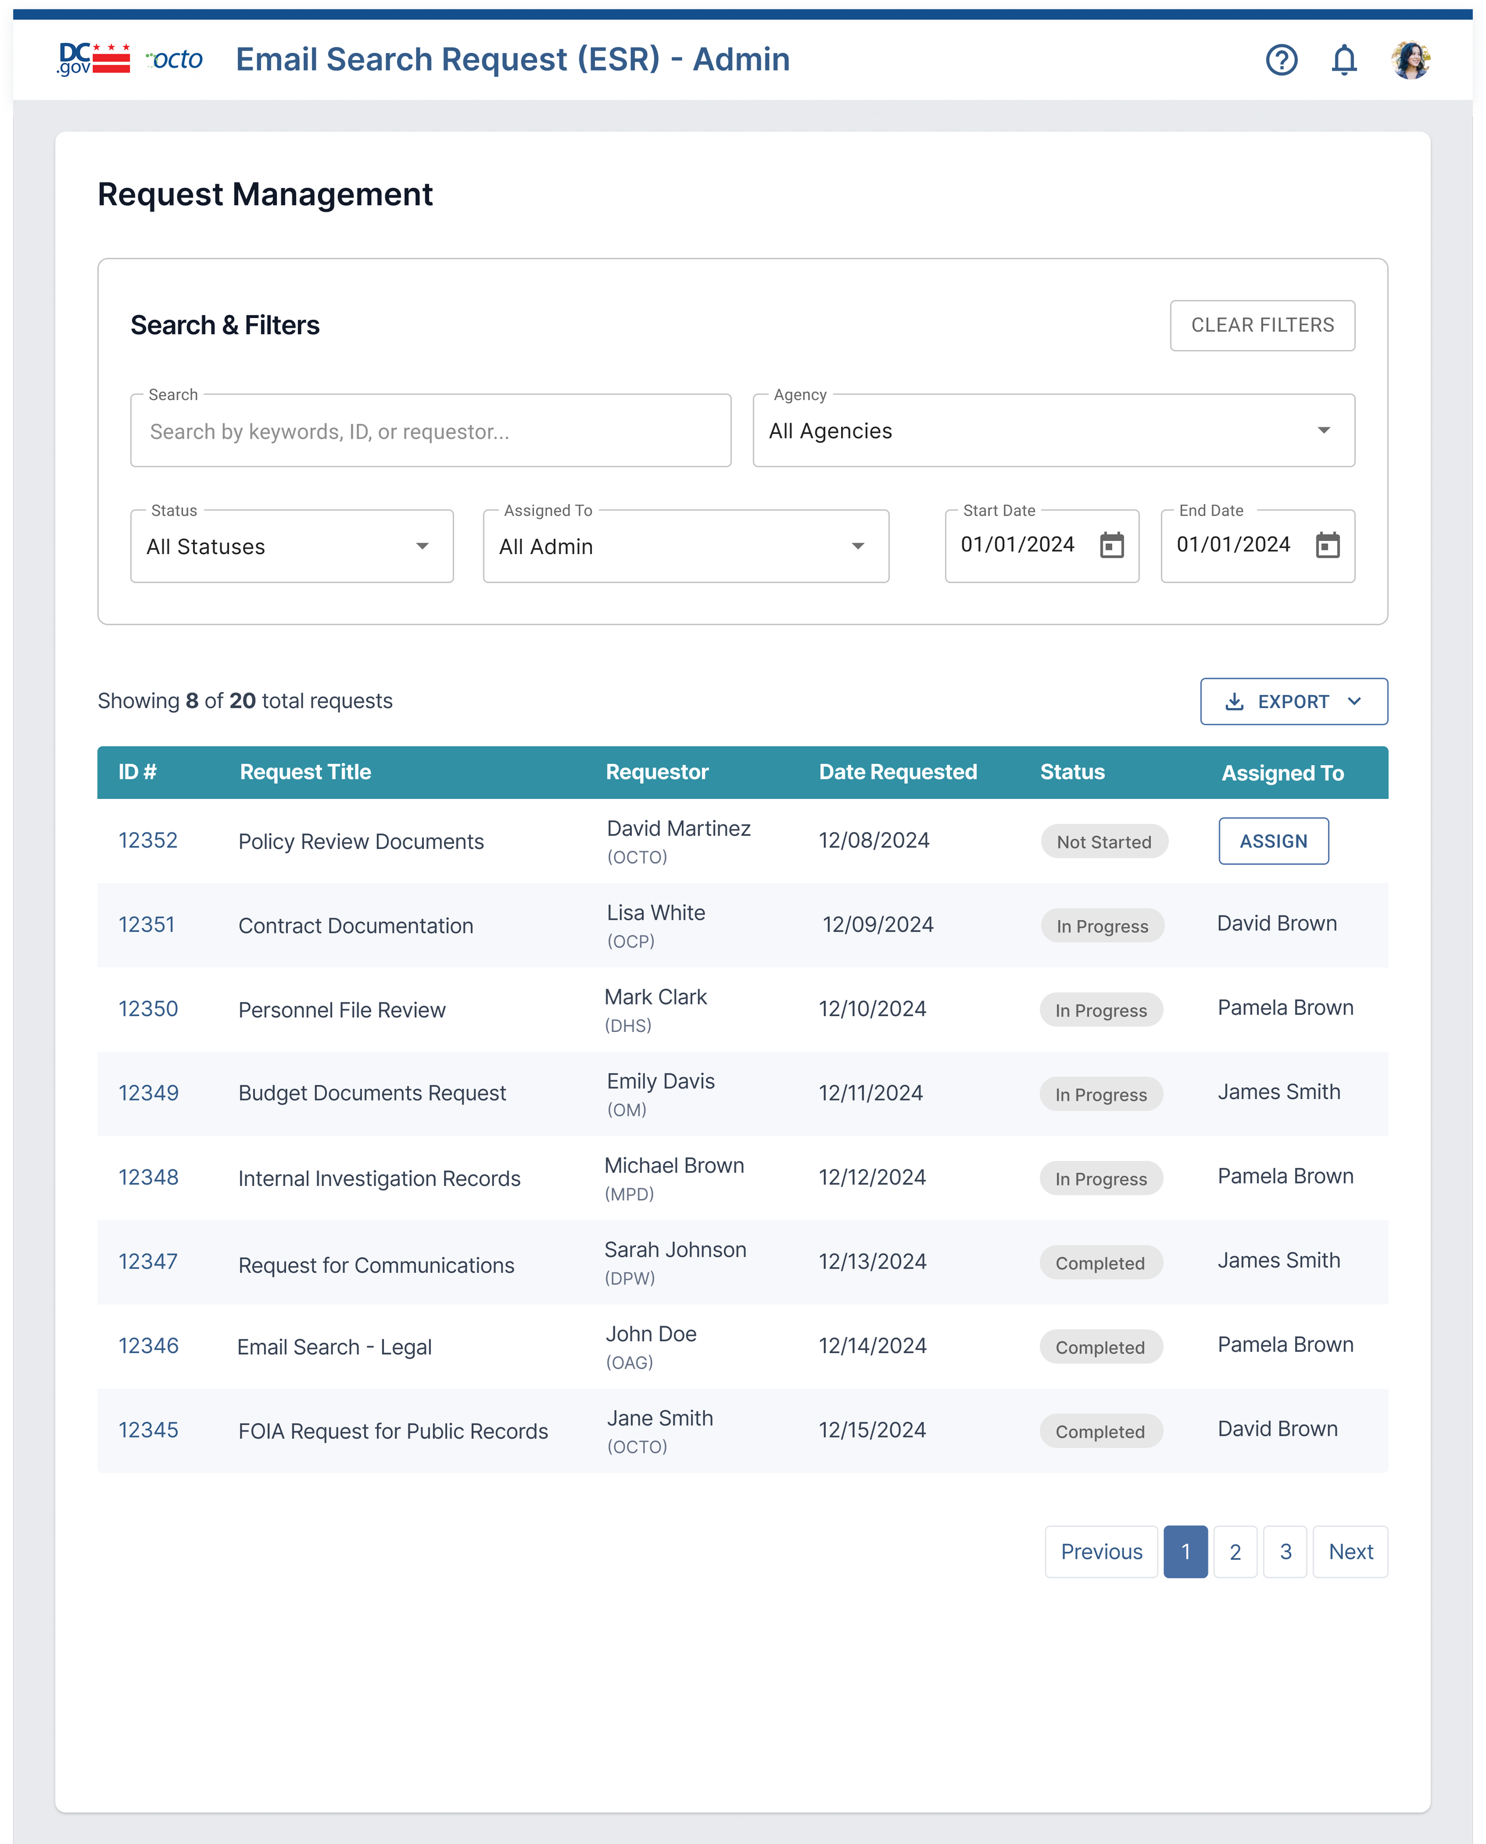Click the keyword search input field
Viewport: 1486px width, 1844px height.
click(x=430, y=432)
